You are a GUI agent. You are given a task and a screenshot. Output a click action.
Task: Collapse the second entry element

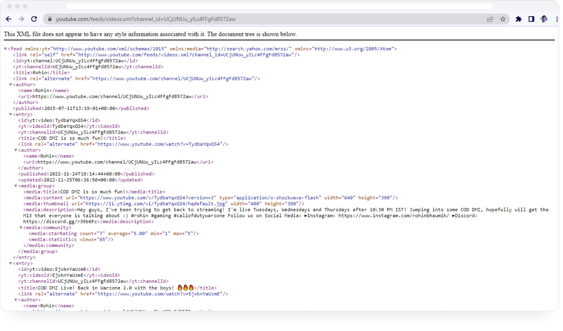tap(10, 263)
